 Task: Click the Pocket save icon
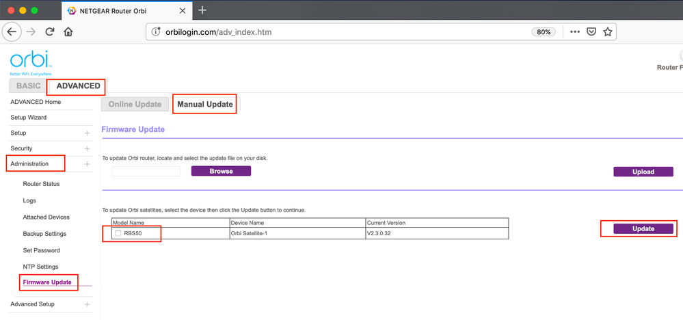tap(591, 32)
